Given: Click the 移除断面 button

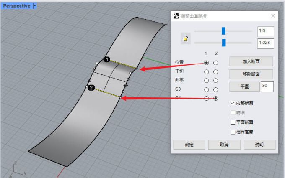Looking at the screenshot, I should [x=251, y=74].
